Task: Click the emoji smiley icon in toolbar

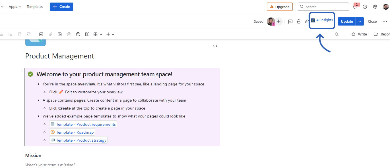Action: pos(78,34)
